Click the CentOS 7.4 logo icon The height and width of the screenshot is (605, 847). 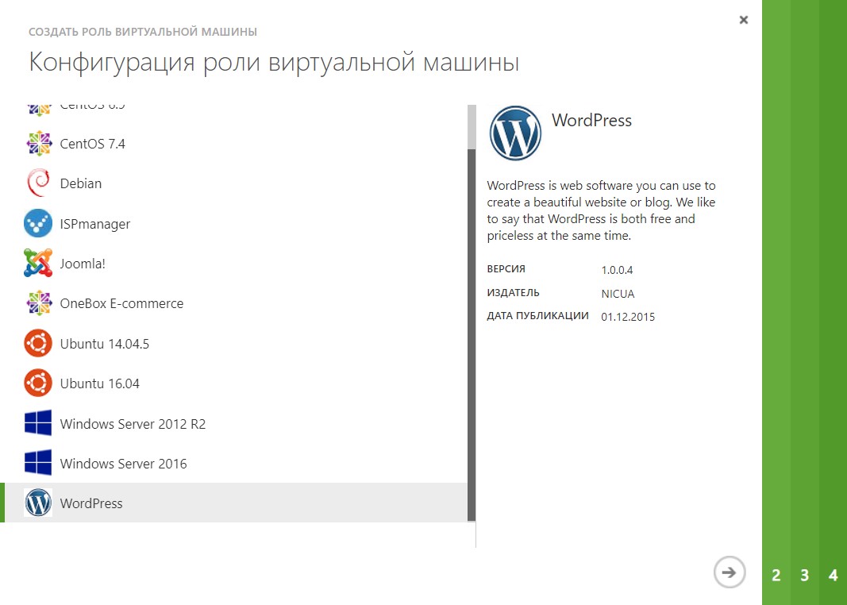(x=38, y=144)
